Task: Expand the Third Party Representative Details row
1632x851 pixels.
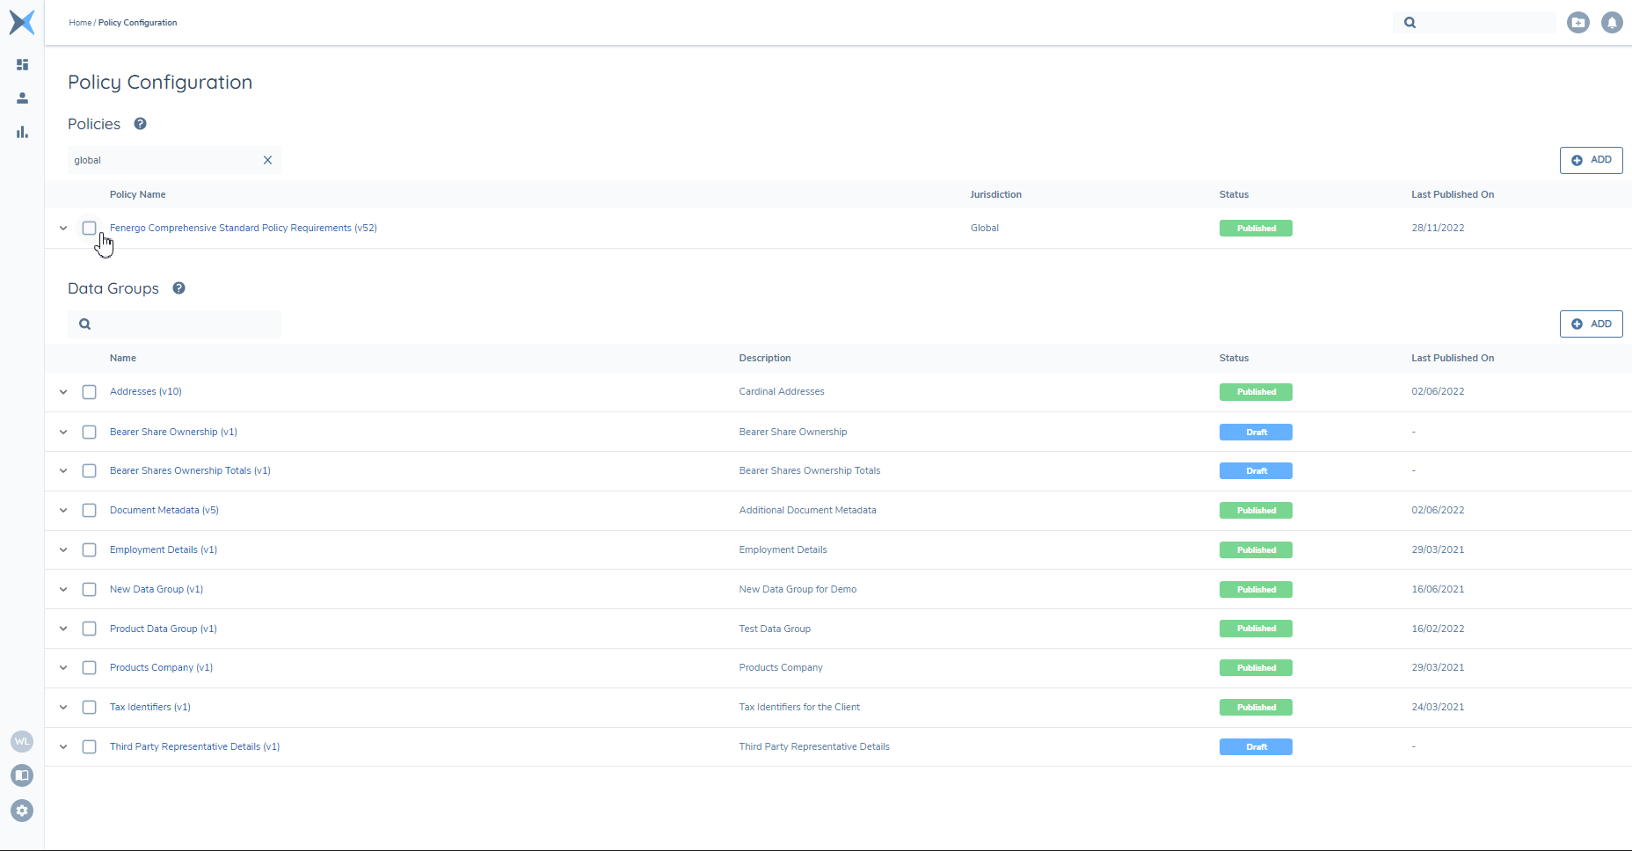Action: tap(63, 747)
